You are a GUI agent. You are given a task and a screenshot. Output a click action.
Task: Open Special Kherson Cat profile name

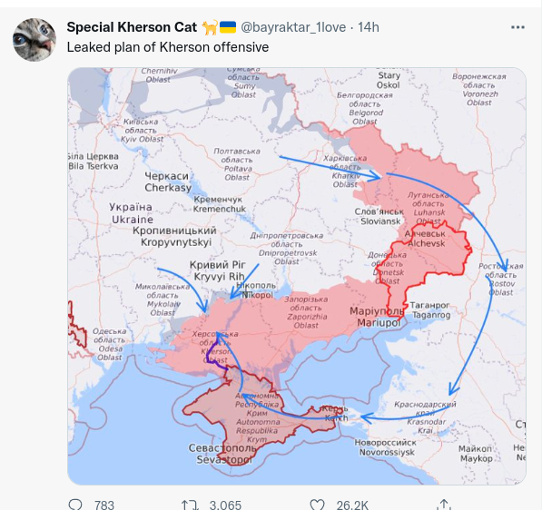[x=132, y=27]
